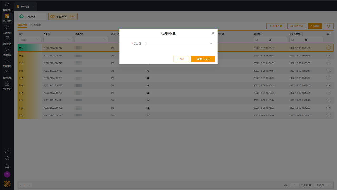Open 工艺管理 in the sidebar
337x190 pixels.
[x=7, y=29]
